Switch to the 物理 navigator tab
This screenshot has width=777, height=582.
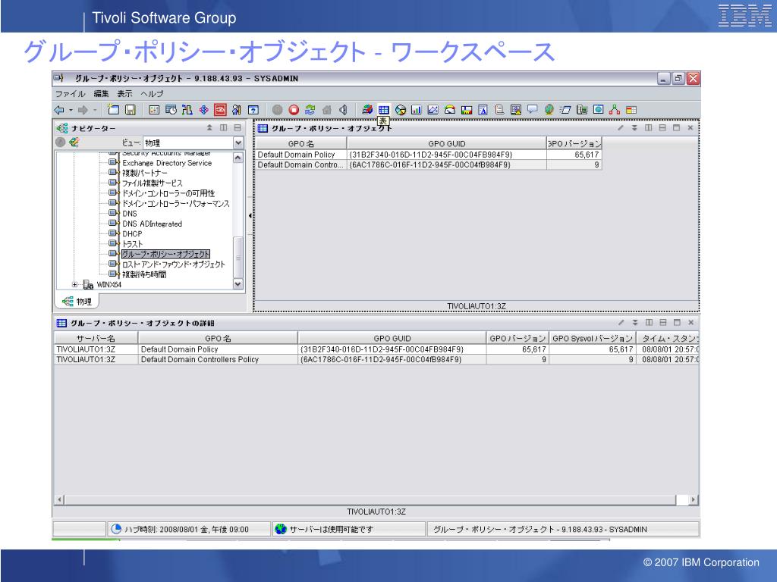tap(77, 301)
